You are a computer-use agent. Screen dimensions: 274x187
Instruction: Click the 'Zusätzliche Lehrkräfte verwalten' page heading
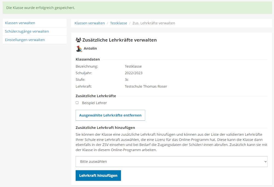(119, 40)
